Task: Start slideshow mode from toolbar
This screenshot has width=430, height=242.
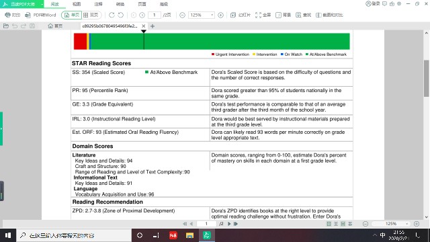Action: [x=241, y=15]
